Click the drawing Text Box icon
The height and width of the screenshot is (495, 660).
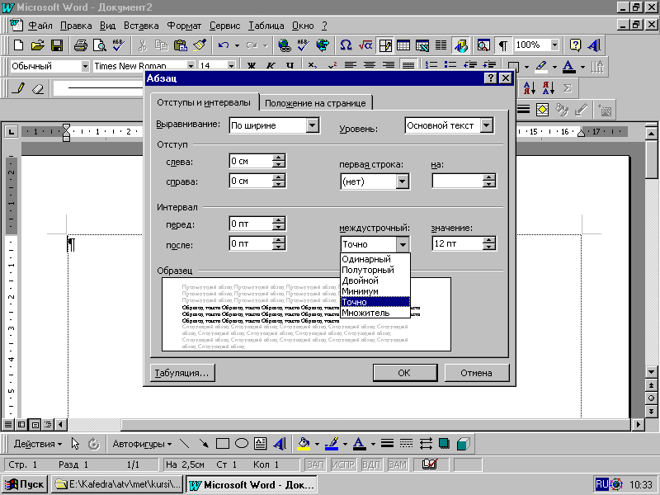(x=261, y=444)
